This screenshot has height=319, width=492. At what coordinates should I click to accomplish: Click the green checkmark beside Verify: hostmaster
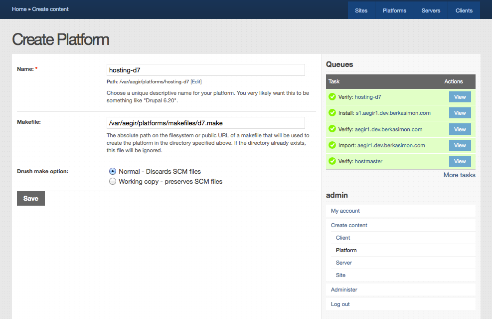(332, 161)
